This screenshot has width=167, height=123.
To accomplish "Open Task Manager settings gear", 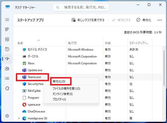I will pyautogui.click(x=7, y=116).
